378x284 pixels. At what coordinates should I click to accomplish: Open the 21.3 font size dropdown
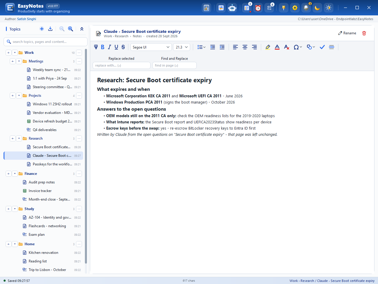[x=182, y=47]
